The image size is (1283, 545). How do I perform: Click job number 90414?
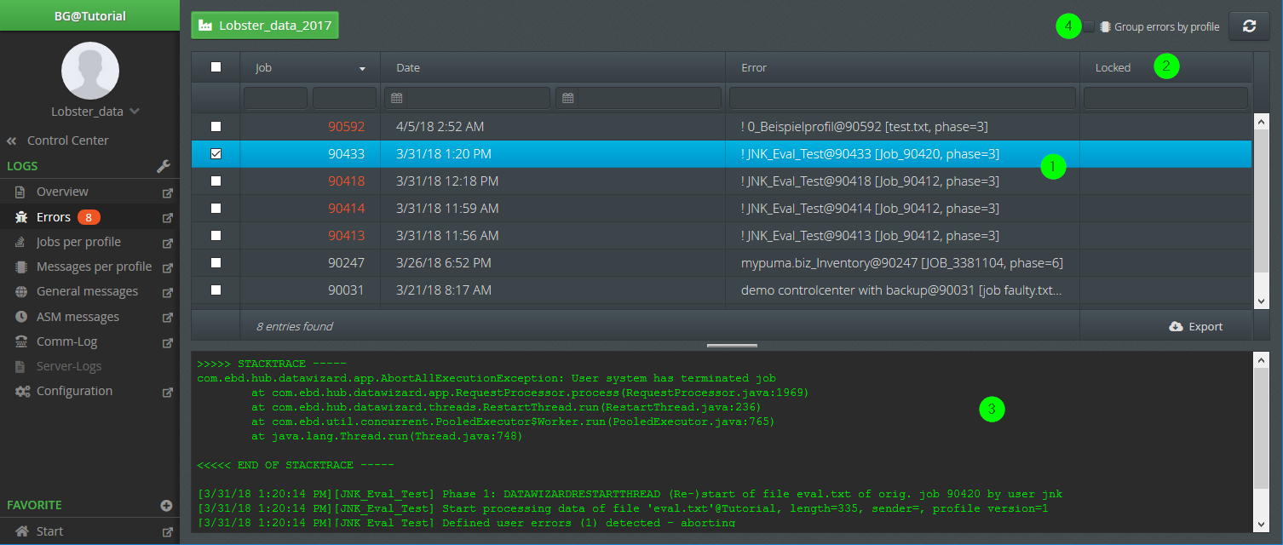tap(346, 208)
